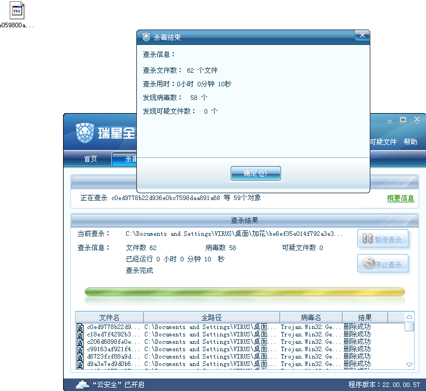Select the row named c18ed7f4292b3...
Image resolution: width=426 pixels, height=391 pixels.
[240, 334]
